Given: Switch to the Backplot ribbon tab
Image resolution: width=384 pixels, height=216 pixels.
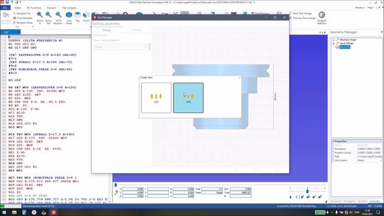Looking at the screenshot, I should [x=52, y=8].
